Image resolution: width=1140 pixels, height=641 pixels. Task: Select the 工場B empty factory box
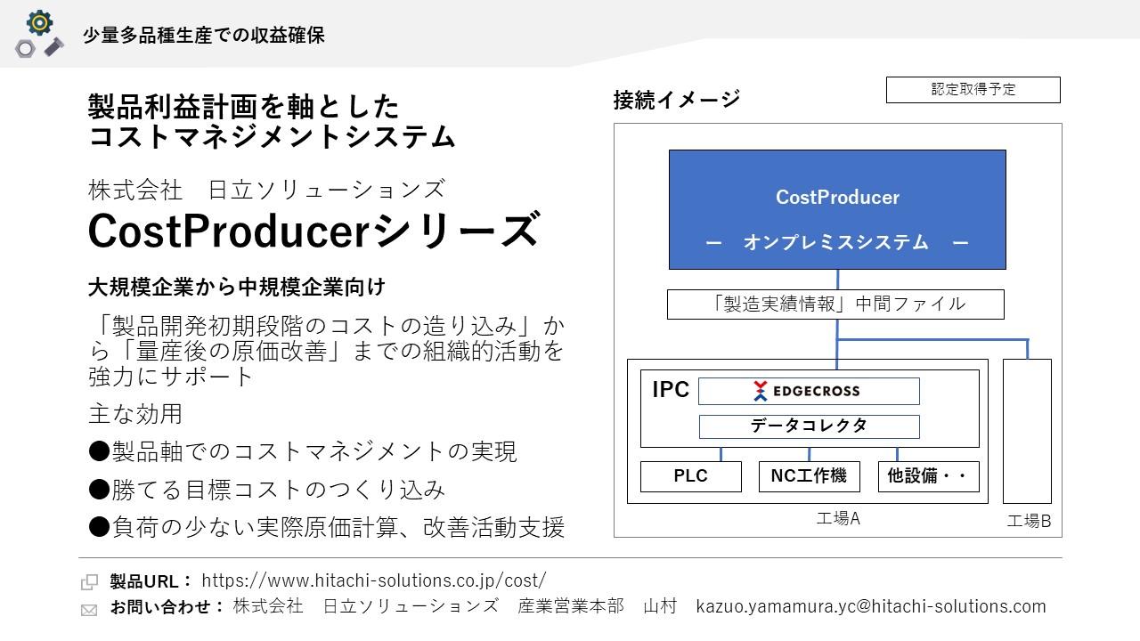1027,431
